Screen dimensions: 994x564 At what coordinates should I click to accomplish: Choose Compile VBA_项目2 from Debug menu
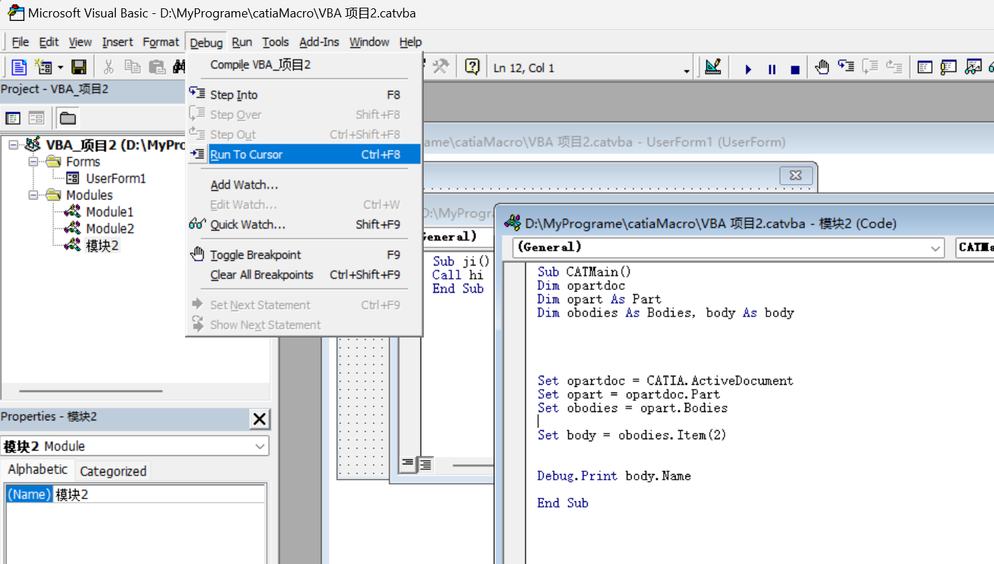(x=304, y=65)
